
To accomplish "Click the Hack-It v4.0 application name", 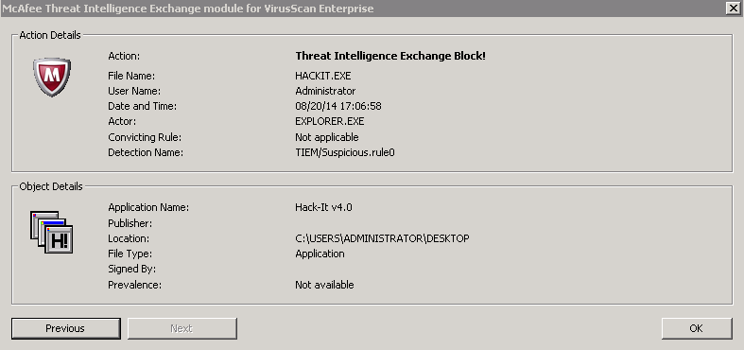I will coord(323,207).
